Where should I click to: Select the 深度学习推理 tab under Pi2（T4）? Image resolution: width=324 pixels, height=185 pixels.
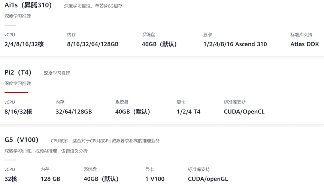[x=18, y=84]
